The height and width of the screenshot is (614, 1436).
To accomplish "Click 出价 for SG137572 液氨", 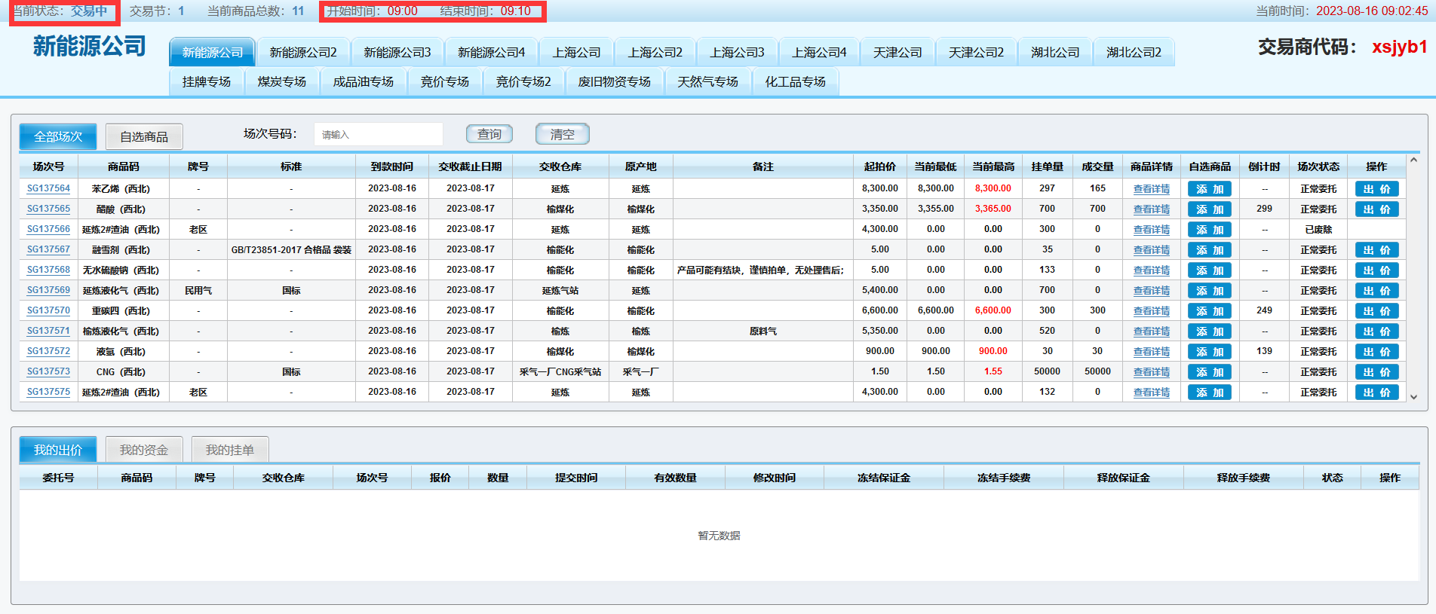I will [1377, 352].
